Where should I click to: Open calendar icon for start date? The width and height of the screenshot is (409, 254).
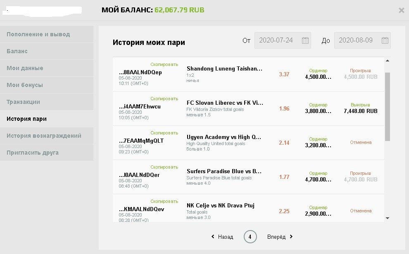click(x=305, y=40)
